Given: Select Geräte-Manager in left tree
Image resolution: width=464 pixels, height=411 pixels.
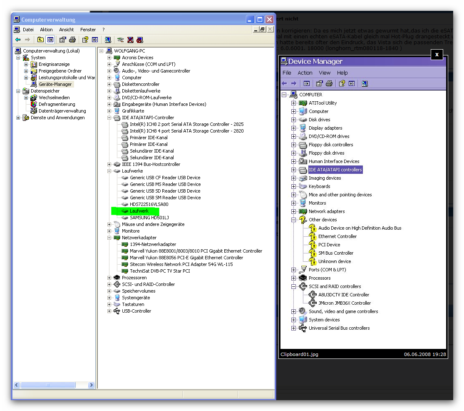Looking at the screenshot, I should (55, 84).
